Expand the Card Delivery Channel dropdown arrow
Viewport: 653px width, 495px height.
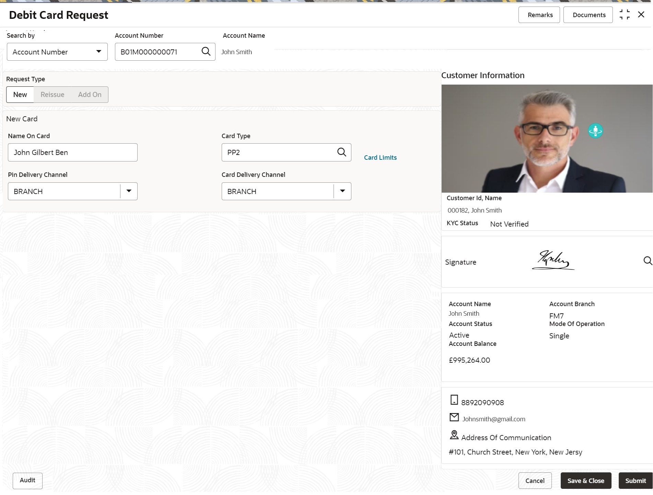click(342, 191)
